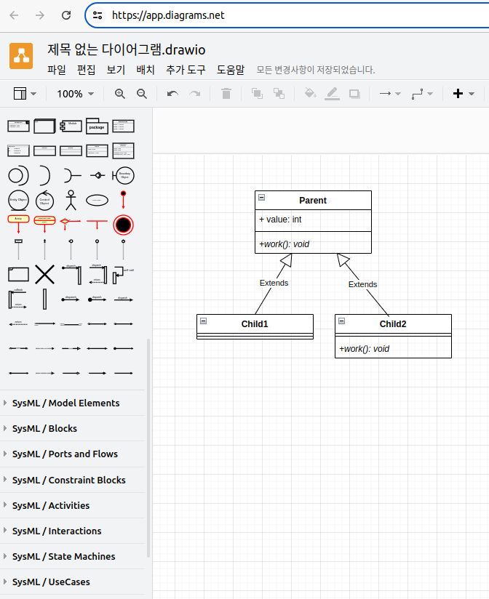
Task: Expand SysML / Ports and Flows section
Action: pyautogui.click(x=72, y=454)
